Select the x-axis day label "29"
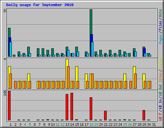The height and width of the screenshot is (128, 164). [x=144, y=124]
